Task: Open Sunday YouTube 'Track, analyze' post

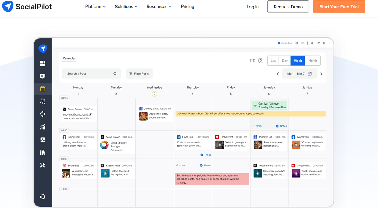Action: pyautogui.click(x=307, y=171)
